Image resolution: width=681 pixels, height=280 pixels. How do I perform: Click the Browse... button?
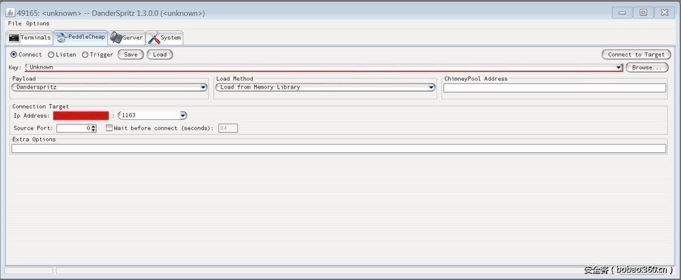(647, 68)
